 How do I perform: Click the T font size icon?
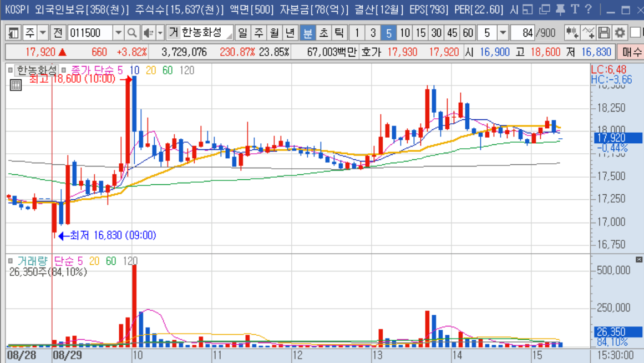[x=575, y=9]
